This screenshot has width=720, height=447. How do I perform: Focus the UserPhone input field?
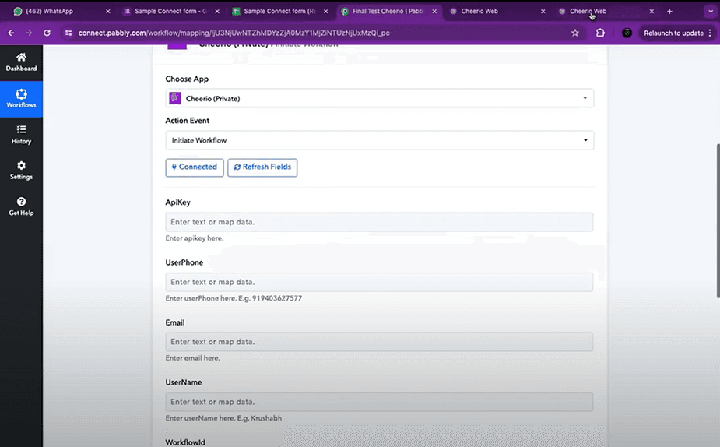pyautogui.click(x=379, y=282)
